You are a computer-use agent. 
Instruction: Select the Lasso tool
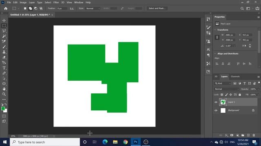pos(4,31)
